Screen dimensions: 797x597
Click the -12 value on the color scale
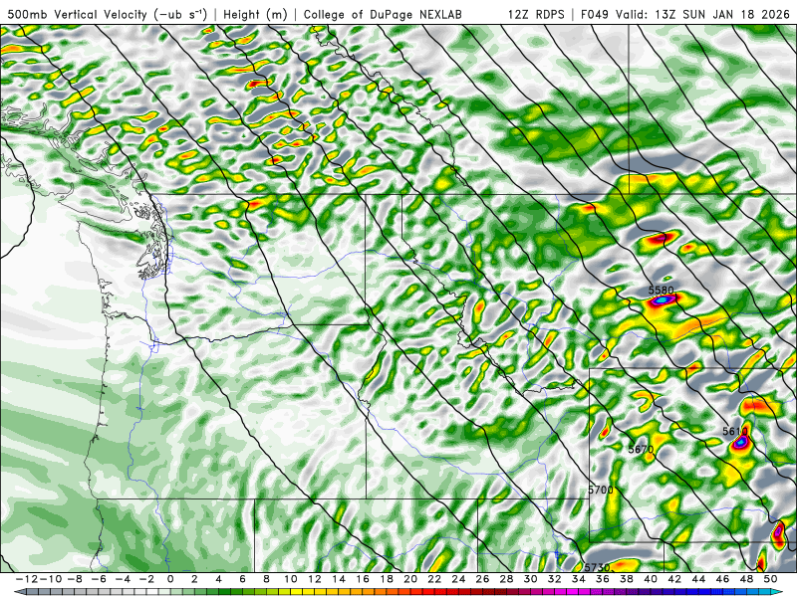point(26,579)
